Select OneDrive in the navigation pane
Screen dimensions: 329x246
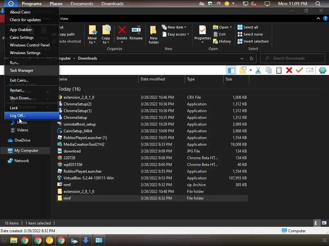[x=22, y=140]
